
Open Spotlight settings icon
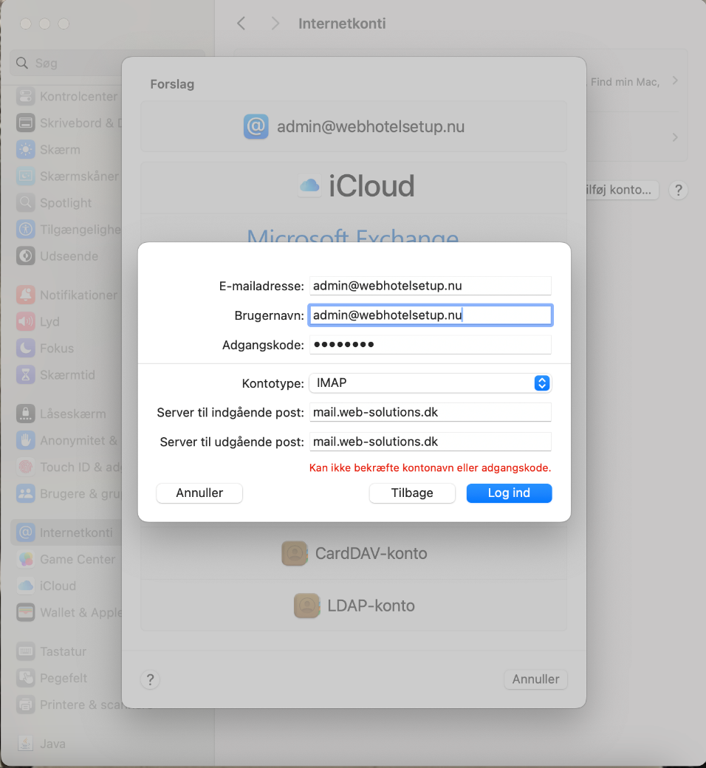[x=25, y=202]
